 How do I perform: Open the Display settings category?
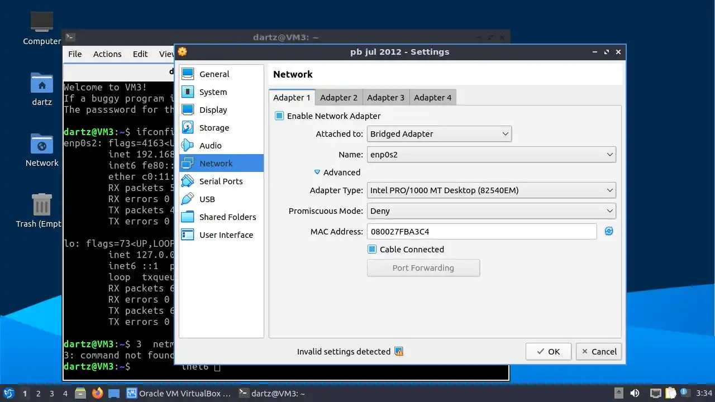221,110
